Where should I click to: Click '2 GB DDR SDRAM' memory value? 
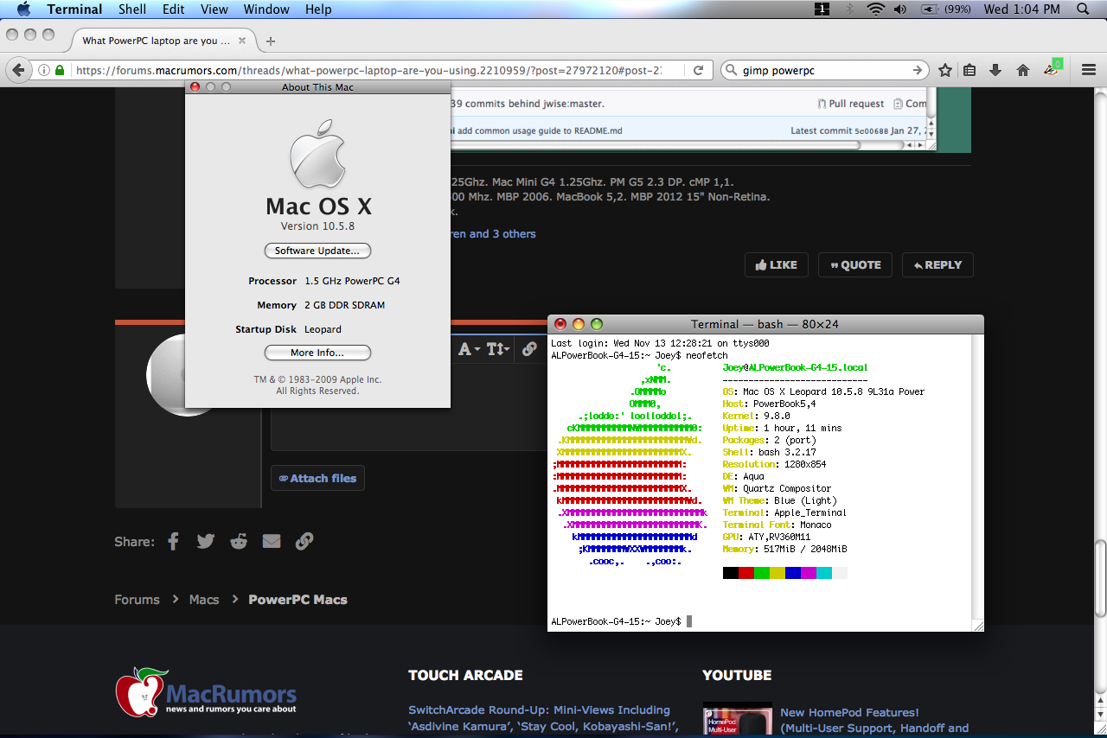pyautogui.click(x=345, y=305)
